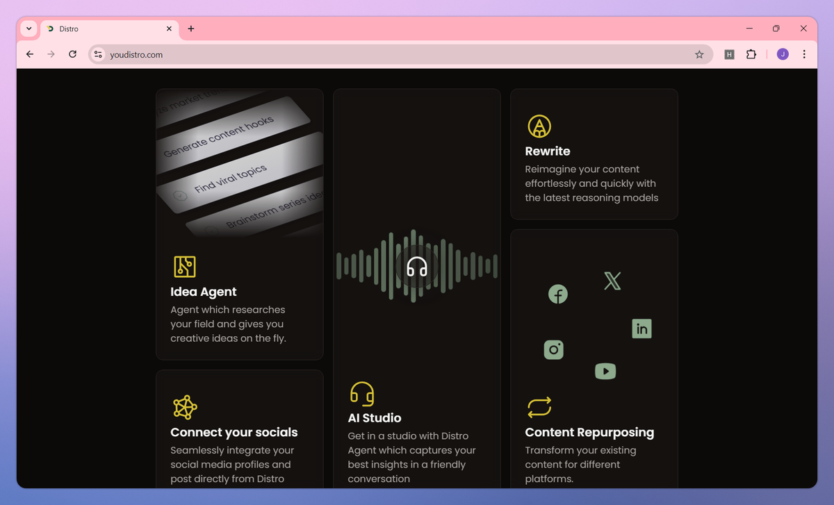The height and width of the screenshot is (505, 834).
Task: Click the YouTube icon
Action: (x=605, y=372)
